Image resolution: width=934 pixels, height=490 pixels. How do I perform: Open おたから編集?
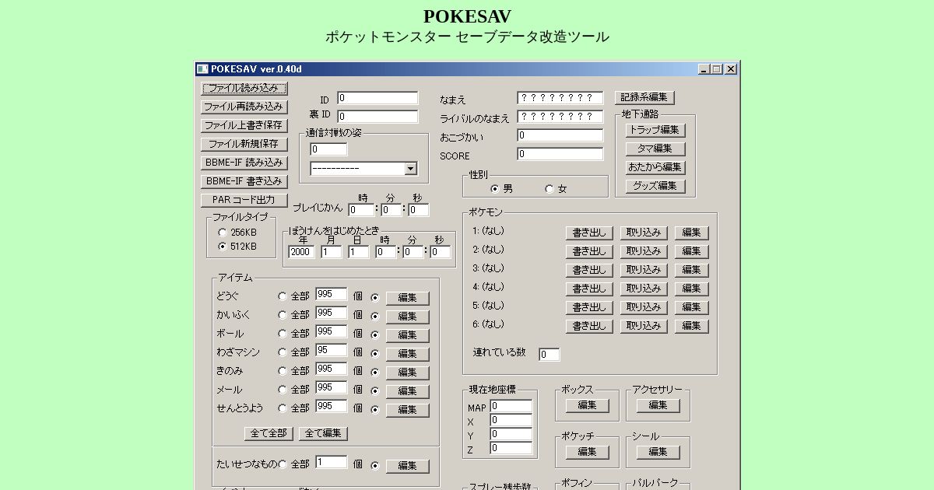tap(655, 167)
